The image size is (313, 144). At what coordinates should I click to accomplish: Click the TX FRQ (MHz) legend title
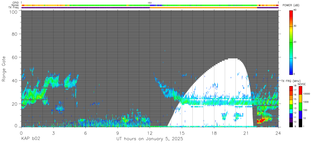290,81
